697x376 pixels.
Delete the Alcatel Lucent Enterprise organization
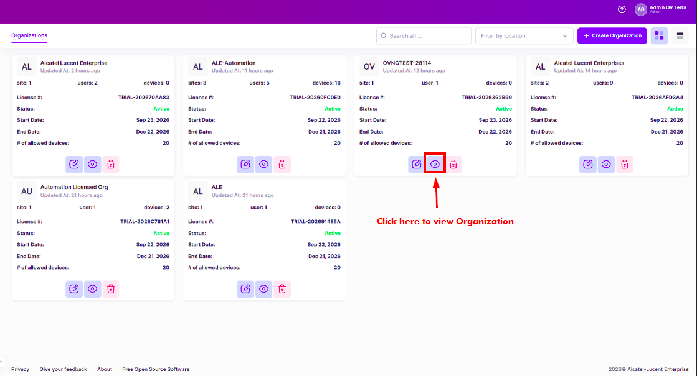pyautogui.click(x=111, y=165)
